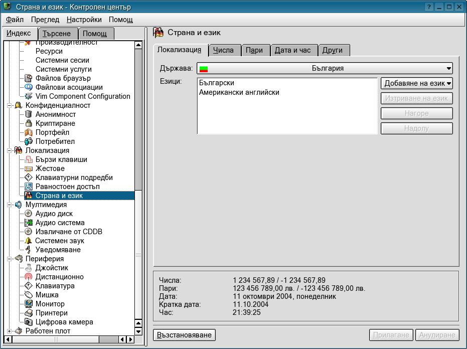The image size is (467, 349).
Task: Collapse the Мултимедия tree branch
Action: click(10, 205)
